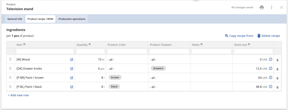Click the black color tag
The width and height of the screenshot is (288, 110).
tap(114, 86)
